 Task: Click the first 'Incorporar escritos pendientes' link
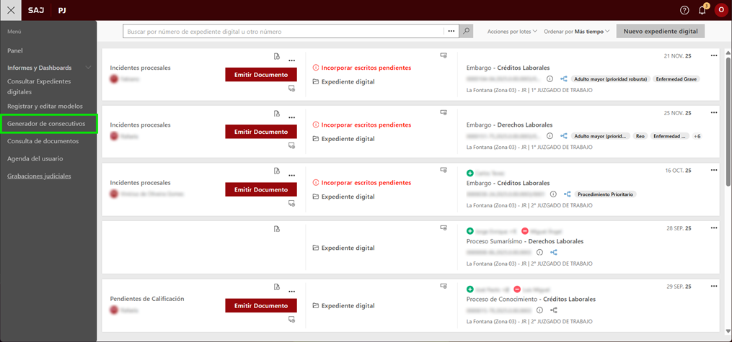(366, 68)
